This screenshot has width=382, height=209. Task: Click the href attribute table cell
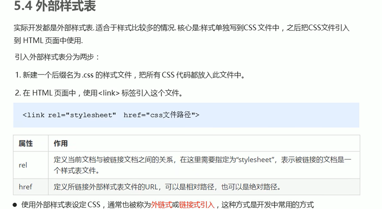[31, 187]
